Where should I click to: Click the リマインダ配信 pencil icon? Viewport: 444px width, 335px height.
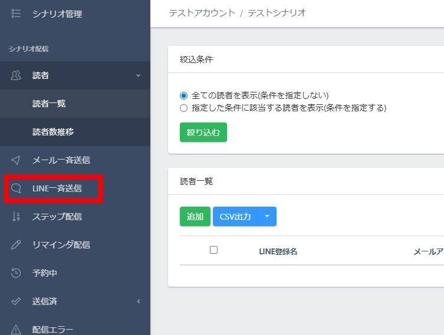(16, 245)
